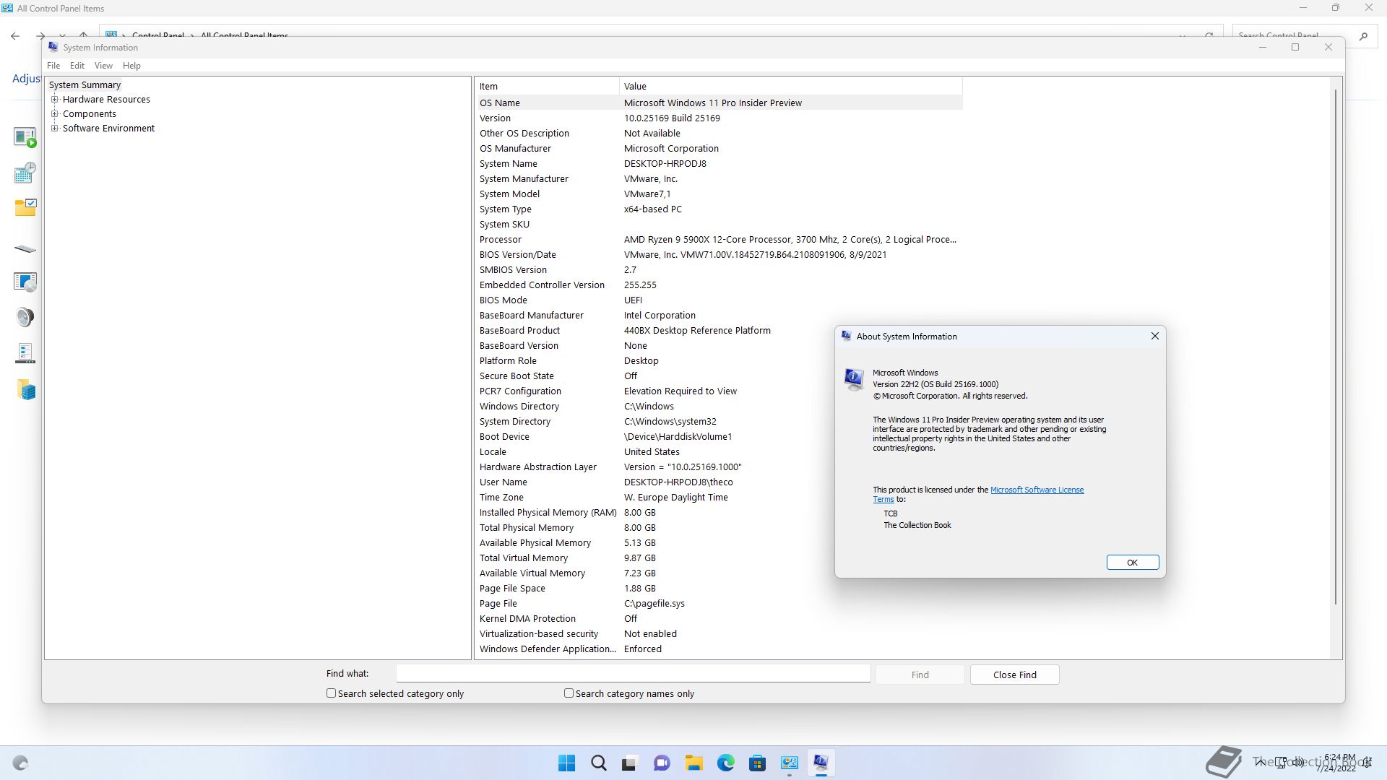Open File Explorer from taskbar
1387x780 pixels.
pyautogui.click(x=694, y=763)
